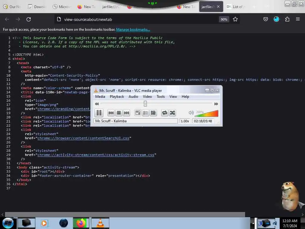Click 'Mr. Scruff - Kalimba' status text
Image resolution: width=305 pixels, height=229 pixels.
[x=111, y=121]
